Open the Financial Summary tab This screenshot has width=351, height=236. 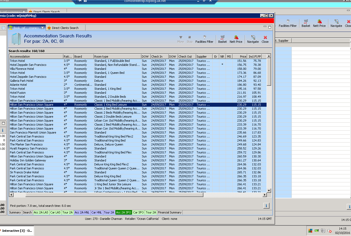(x=170, y=212)
